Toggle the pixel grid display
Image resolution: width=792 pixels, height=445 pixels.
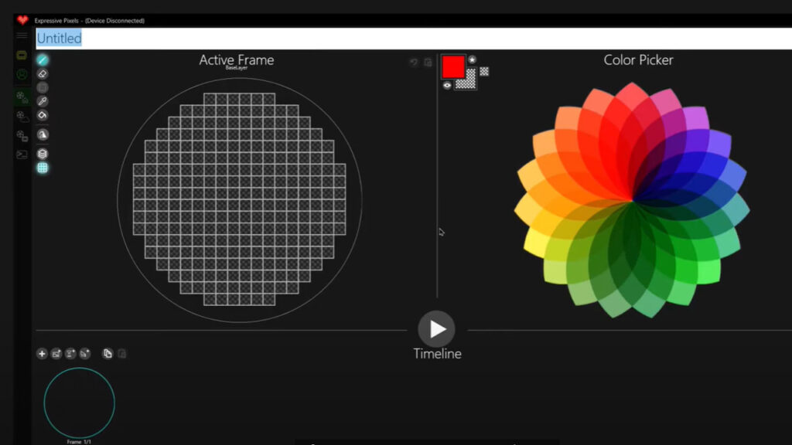pos(43,168)
